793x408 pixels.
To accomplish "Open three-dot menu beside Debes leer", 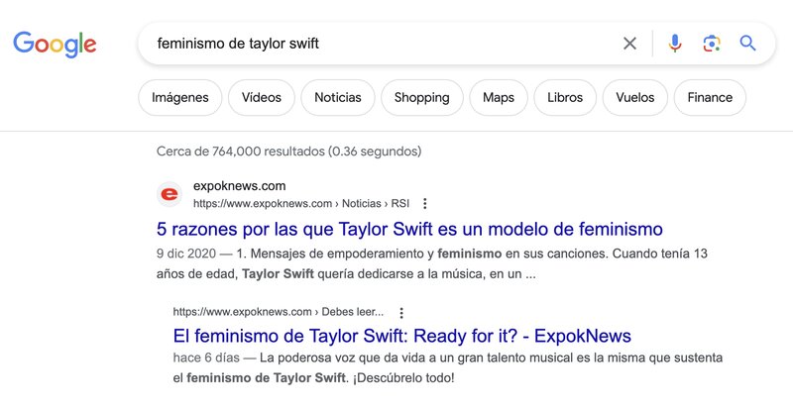I will 401,313.
